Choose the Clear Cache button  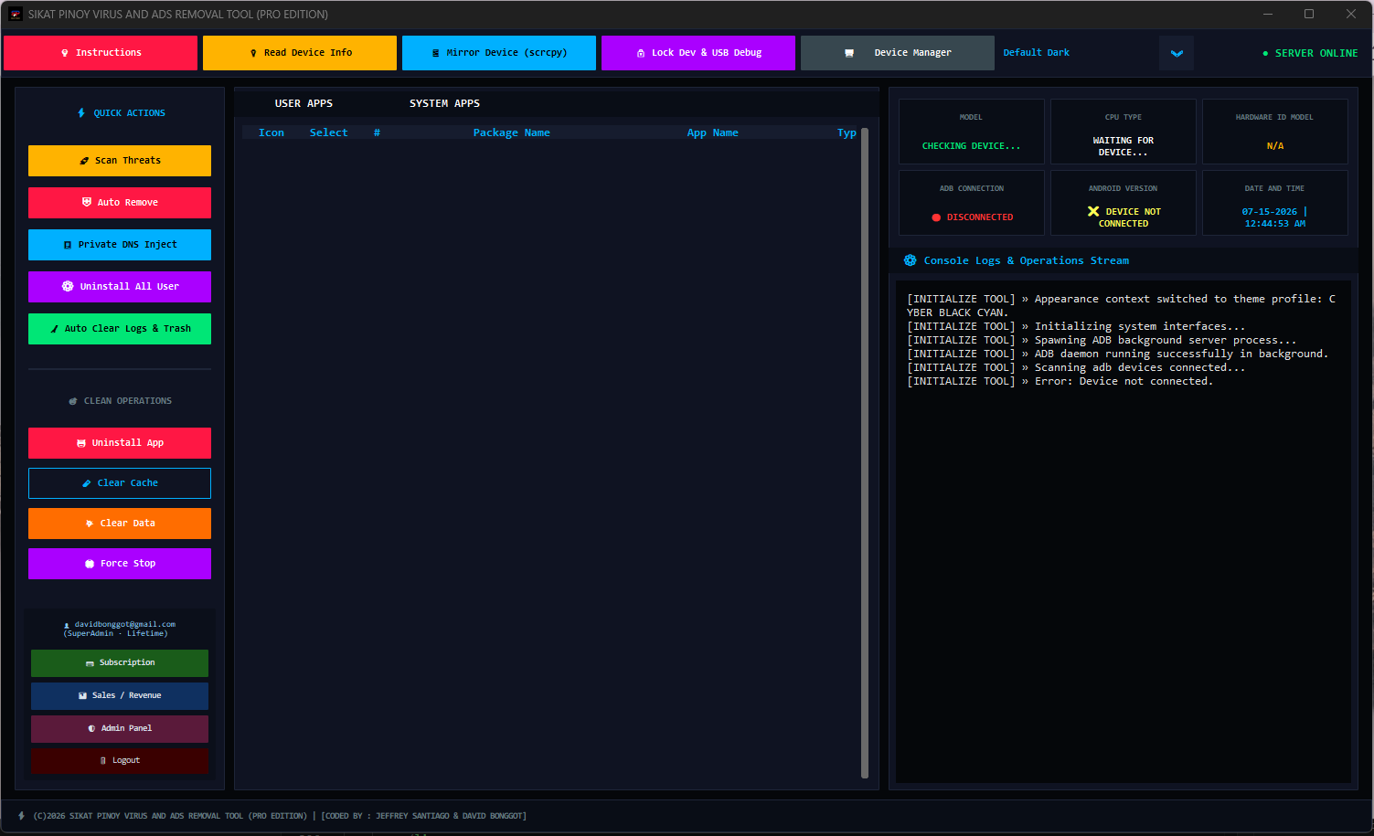pos(120,483)
